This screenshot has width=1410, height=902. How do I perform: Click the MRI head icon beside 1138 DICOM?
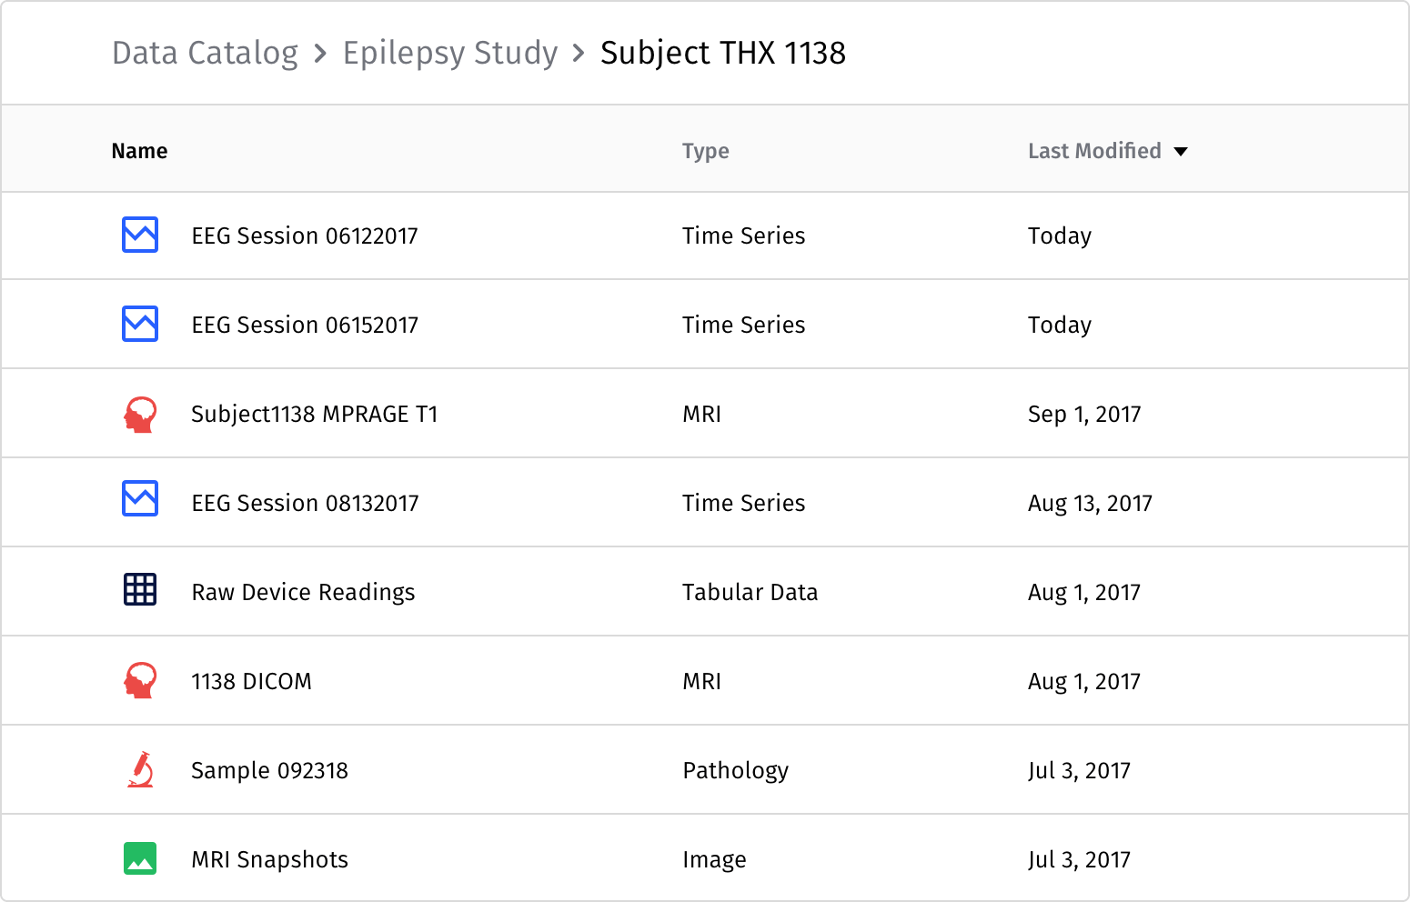[140, 680]
